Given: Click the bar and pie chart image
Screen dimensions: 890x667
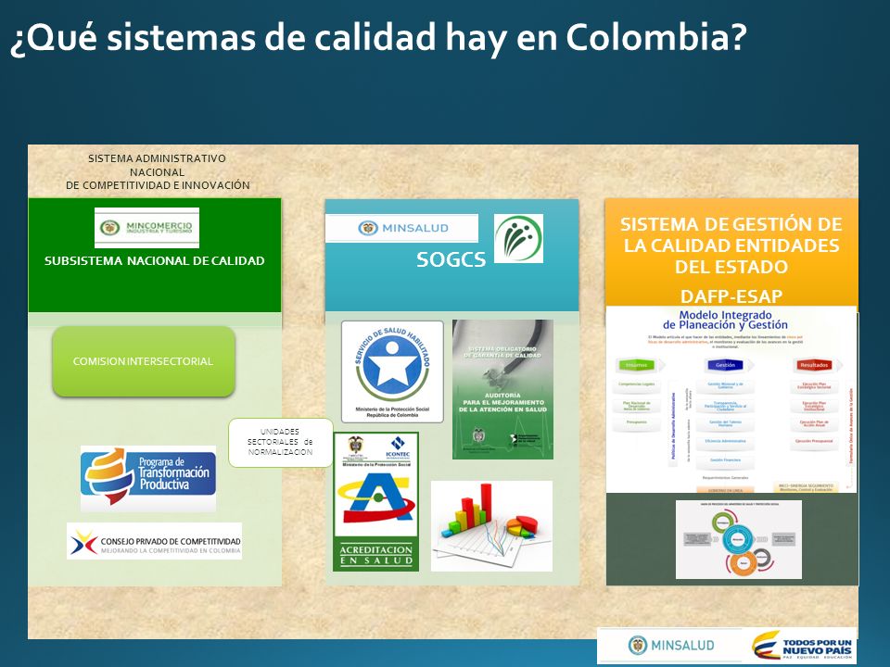Looking at the screenshot, I should click(x=491, y=526).
